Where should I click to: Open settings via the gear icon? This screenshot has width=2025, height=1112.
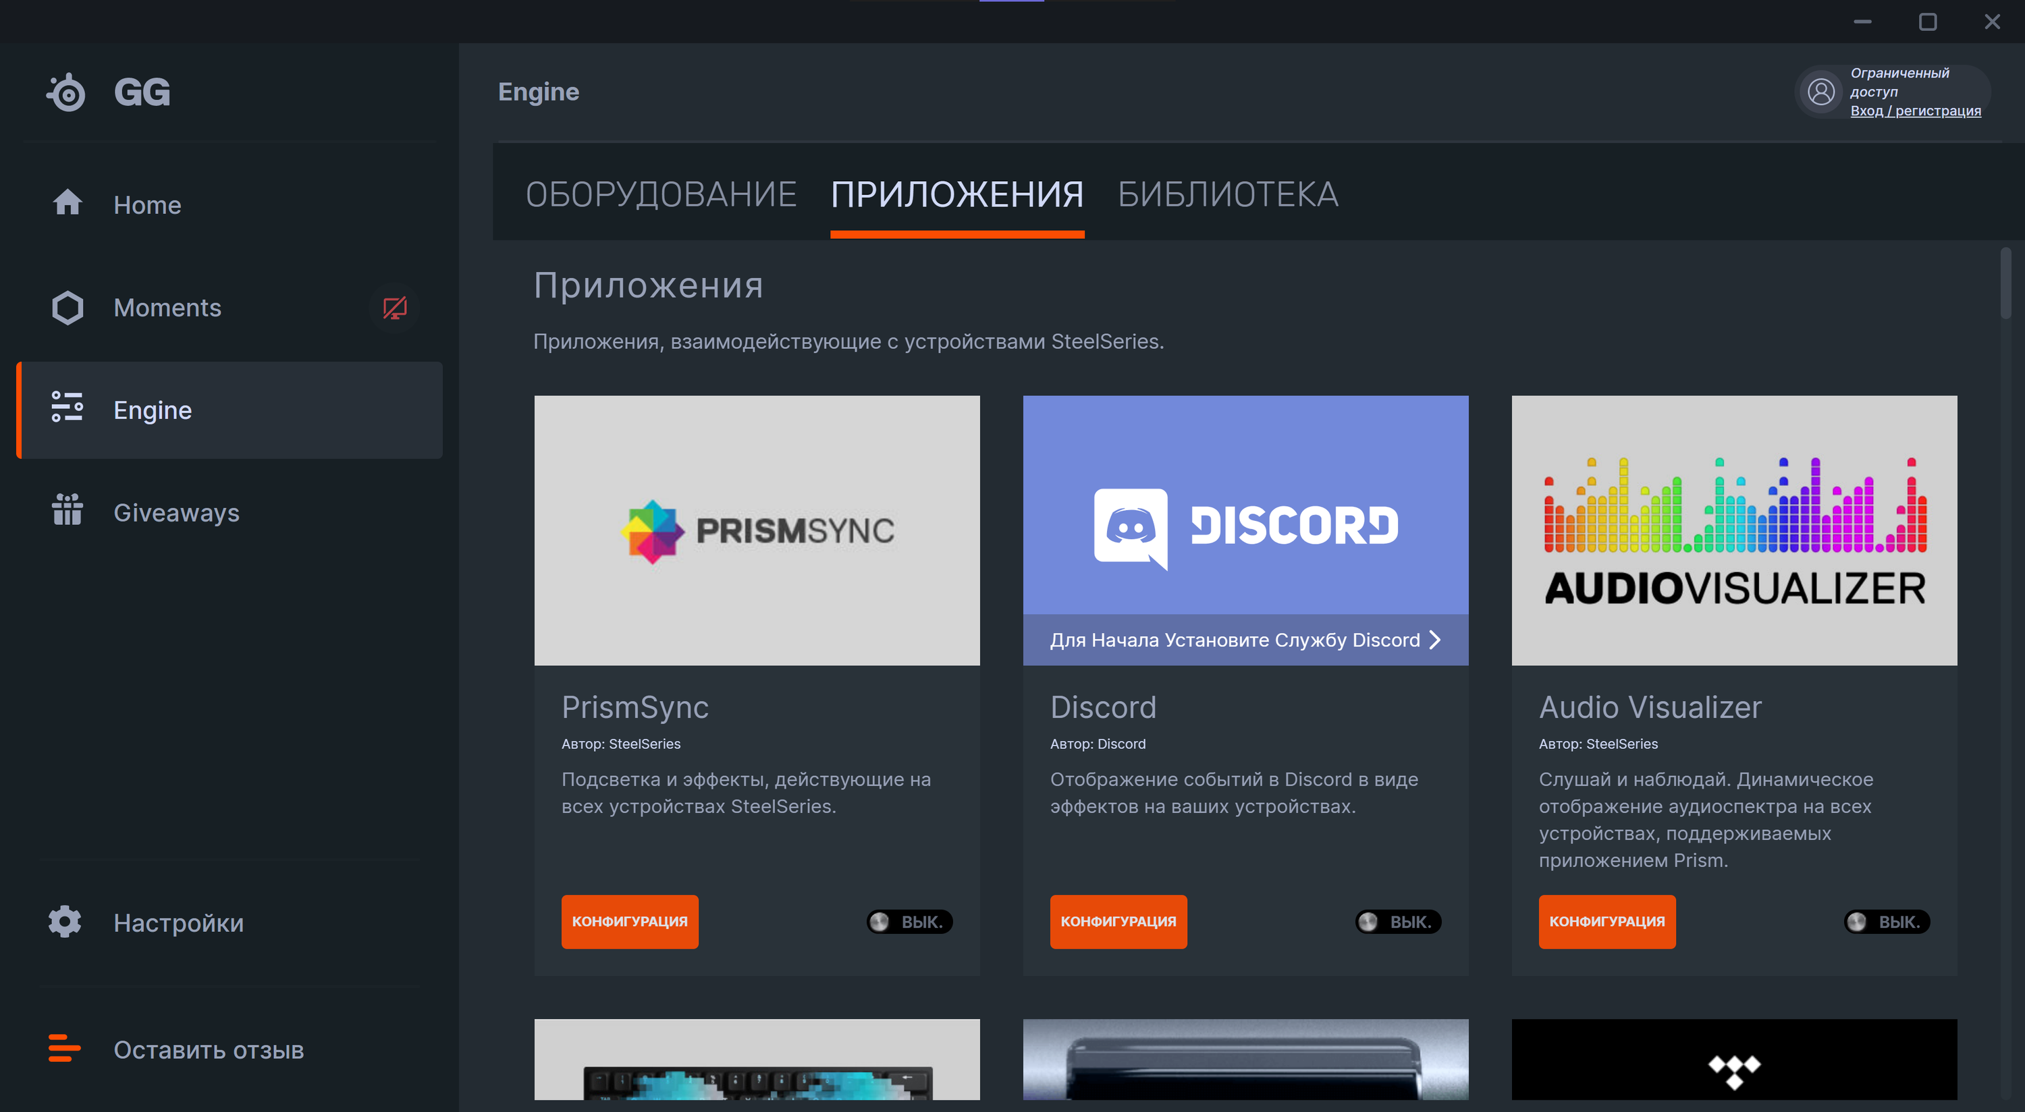tap(65, 921)
